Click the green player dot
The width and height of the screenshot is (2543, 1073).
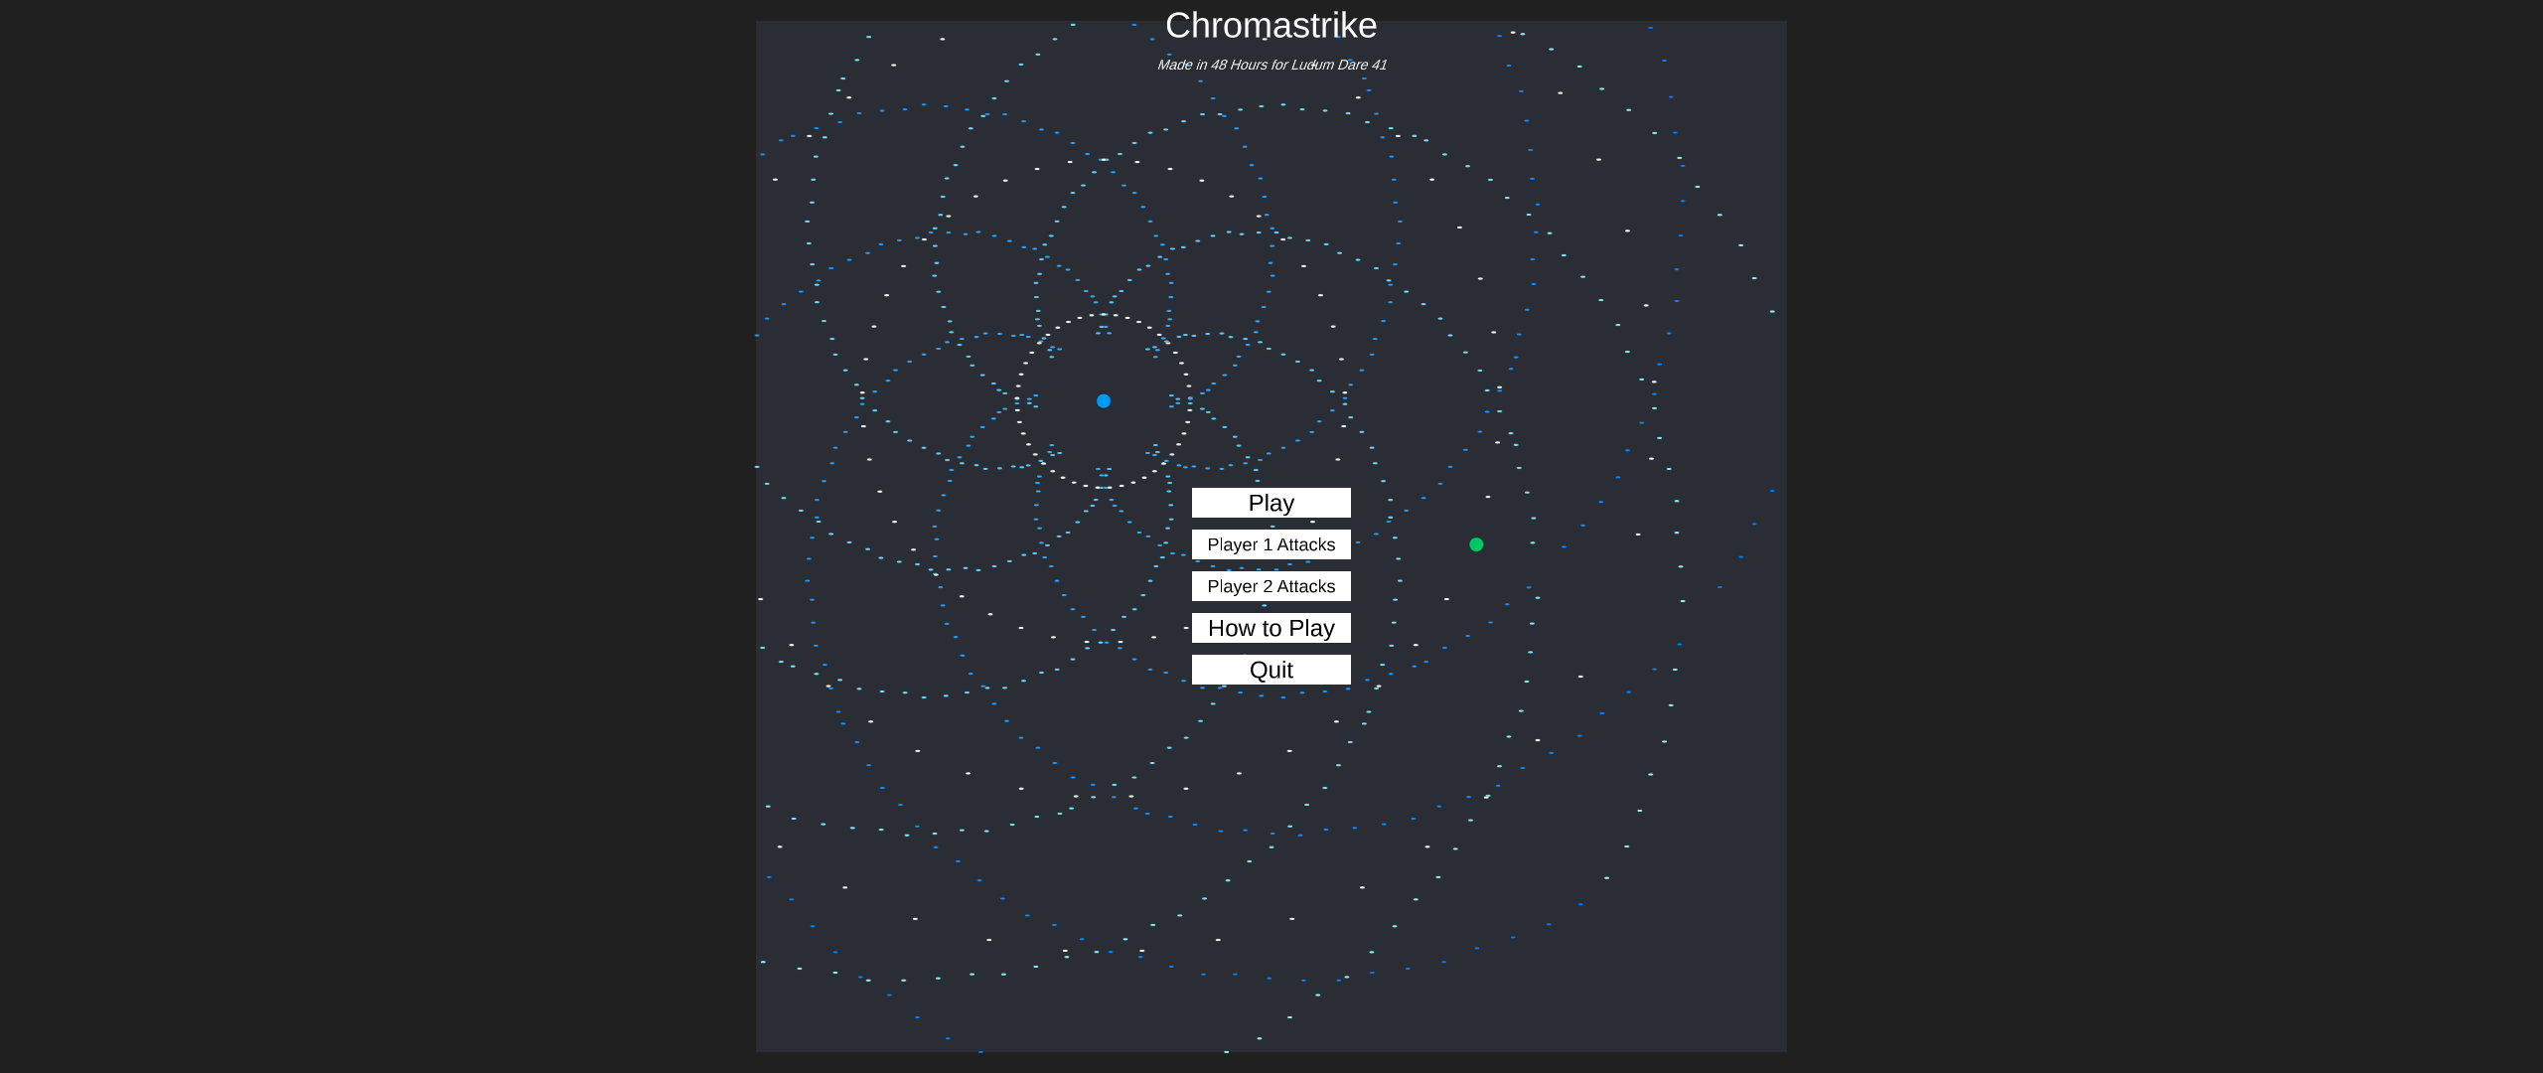[x=1476, y=544]
